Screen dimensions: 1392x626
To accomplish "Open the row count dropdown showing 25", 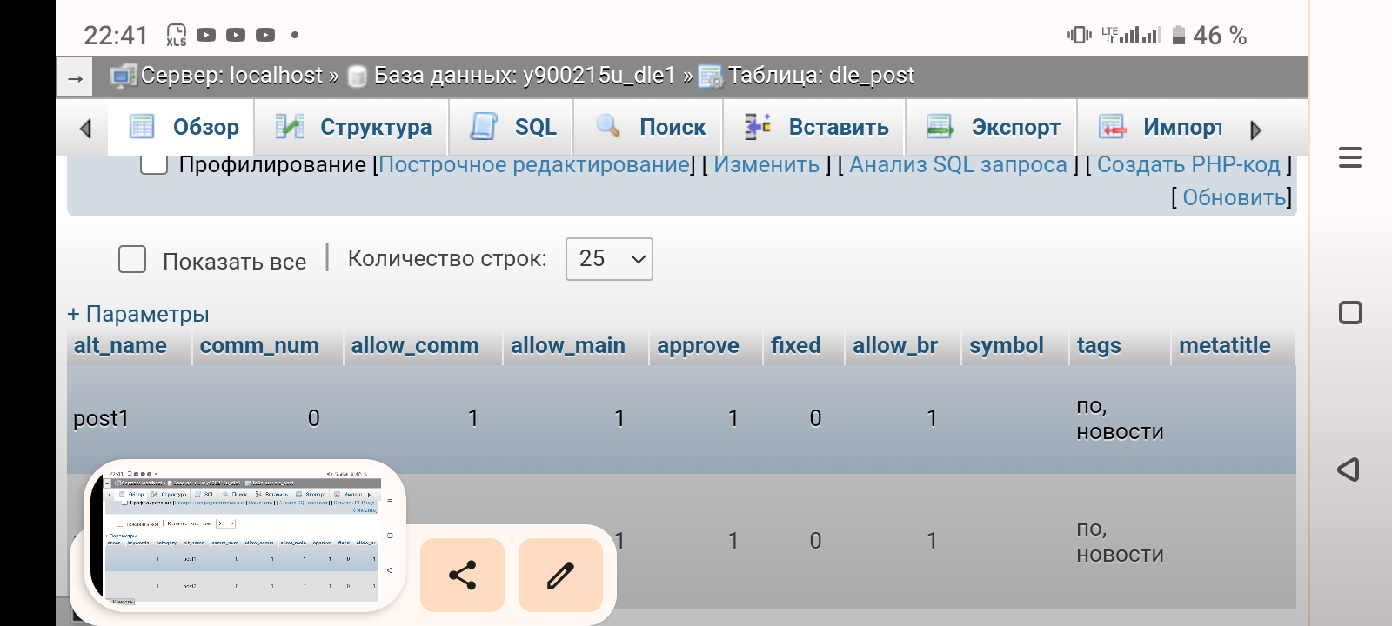I will [x=609, y=259].
